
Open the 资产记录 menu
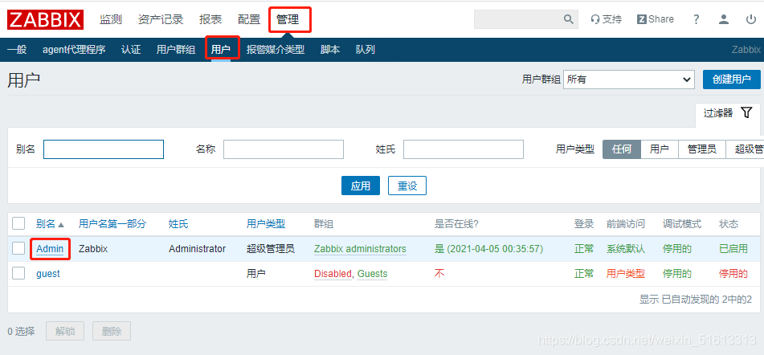click(x=161, y=19)
